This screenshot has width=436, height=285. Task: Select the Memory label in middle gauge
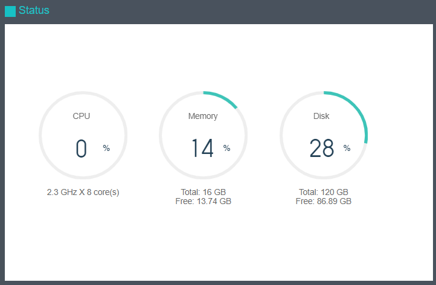pyautogui.click(x=203, y=116)
